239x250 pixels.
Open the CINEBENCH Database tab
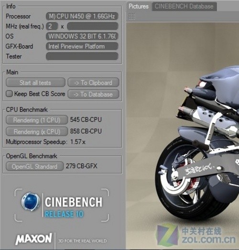184,6
